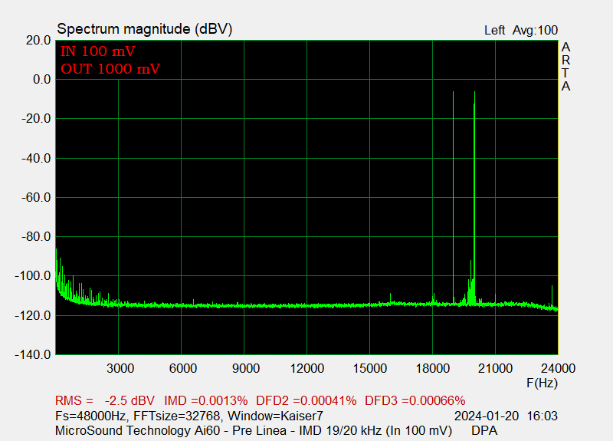613x441 pixels.
Task: Click the 'Left Avg:100' label
Action: (x=521, y=31)
